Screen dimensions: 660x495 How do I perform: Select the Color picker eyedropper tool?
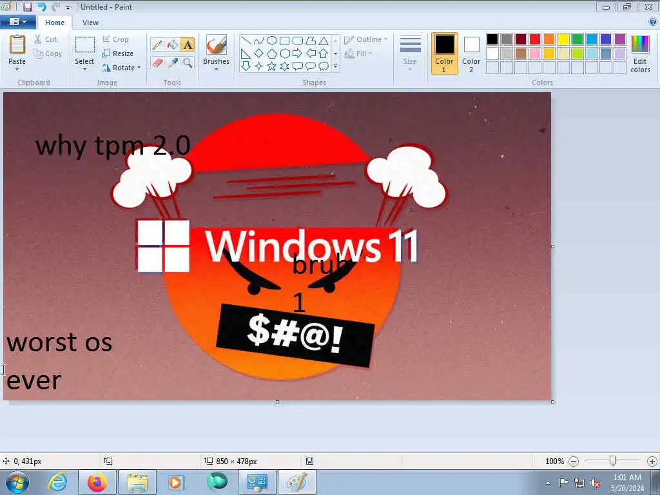[x=173, y=63]
